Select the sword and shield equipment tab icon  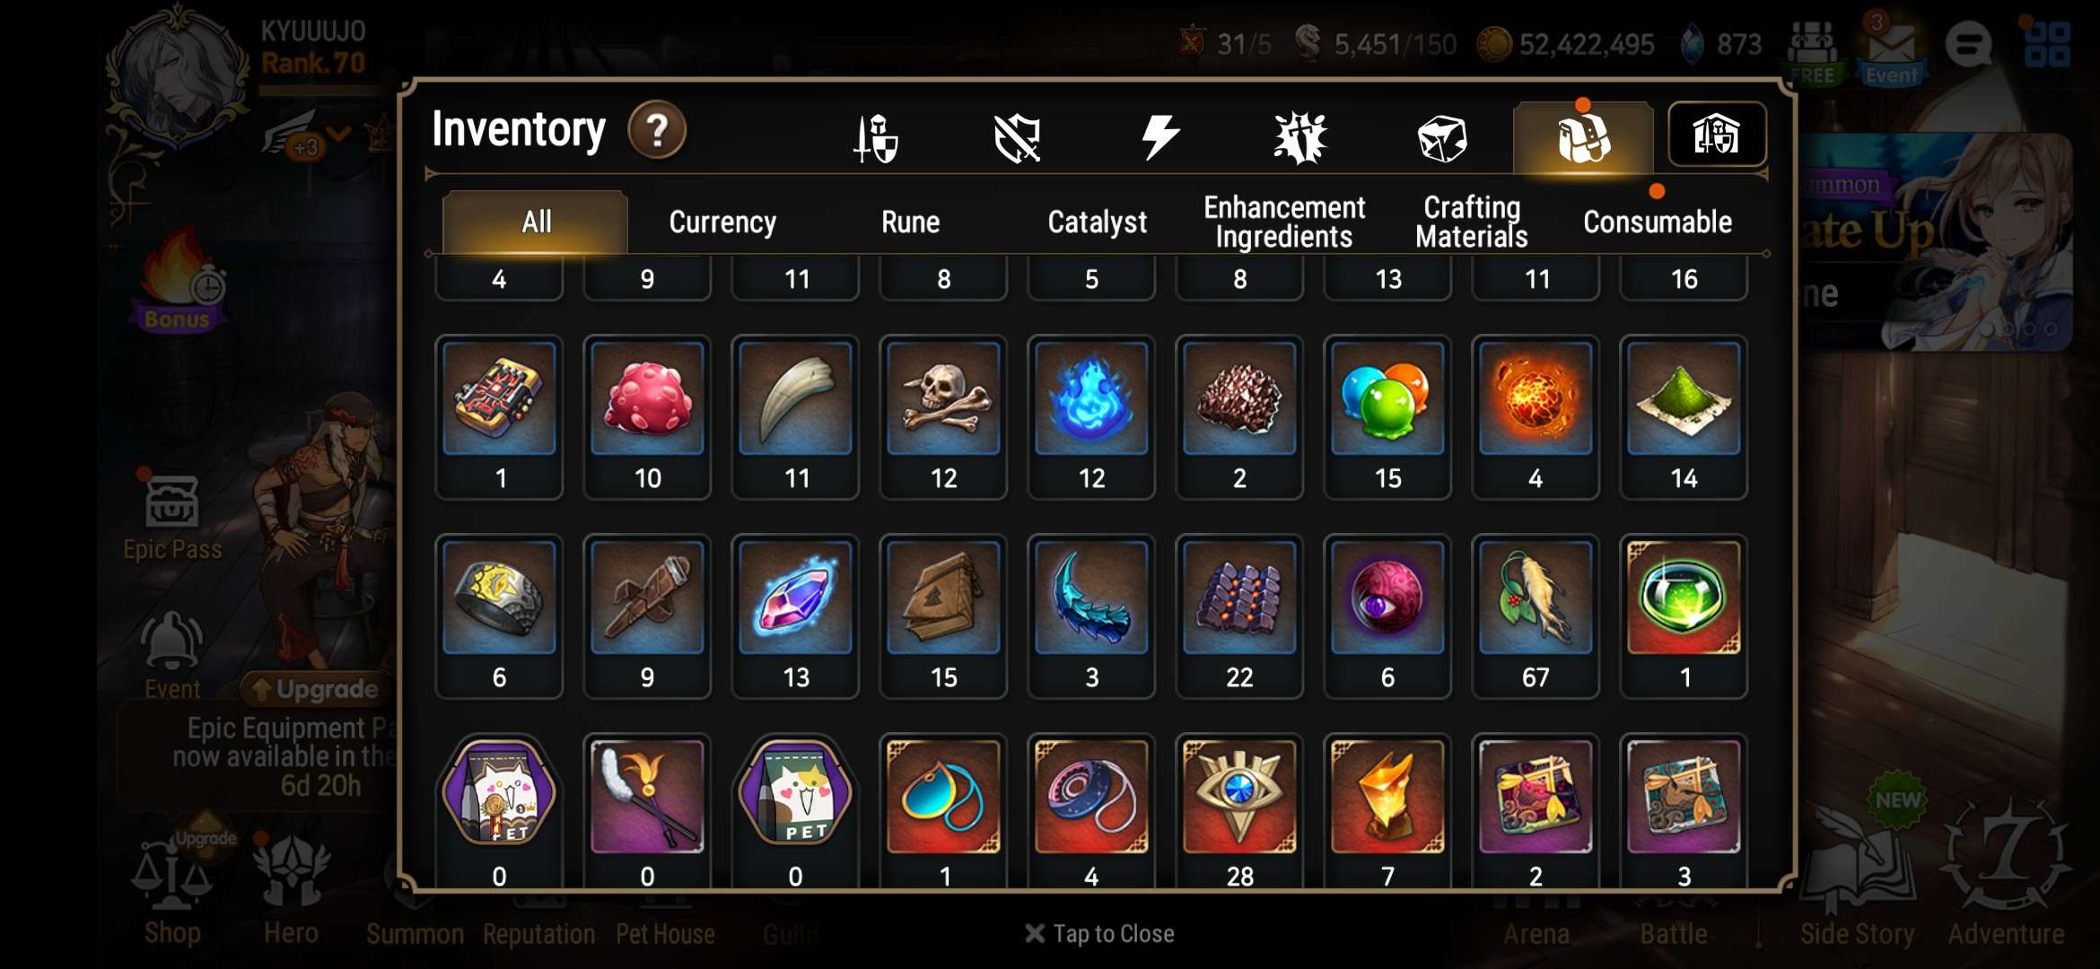(x=876, y=138)
